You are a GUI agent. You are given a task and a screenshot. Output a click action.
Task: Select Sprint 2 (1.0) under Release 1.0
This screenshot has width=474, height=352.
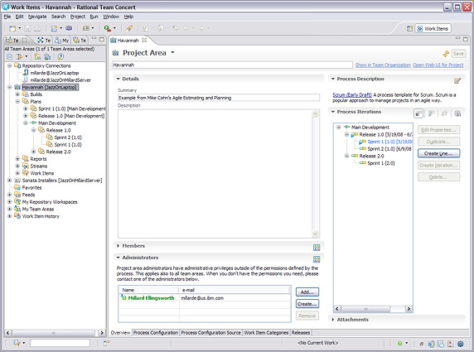[x=68, y=137]
